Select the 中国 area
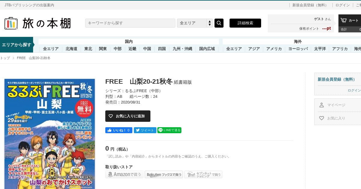 pos(147,49)
